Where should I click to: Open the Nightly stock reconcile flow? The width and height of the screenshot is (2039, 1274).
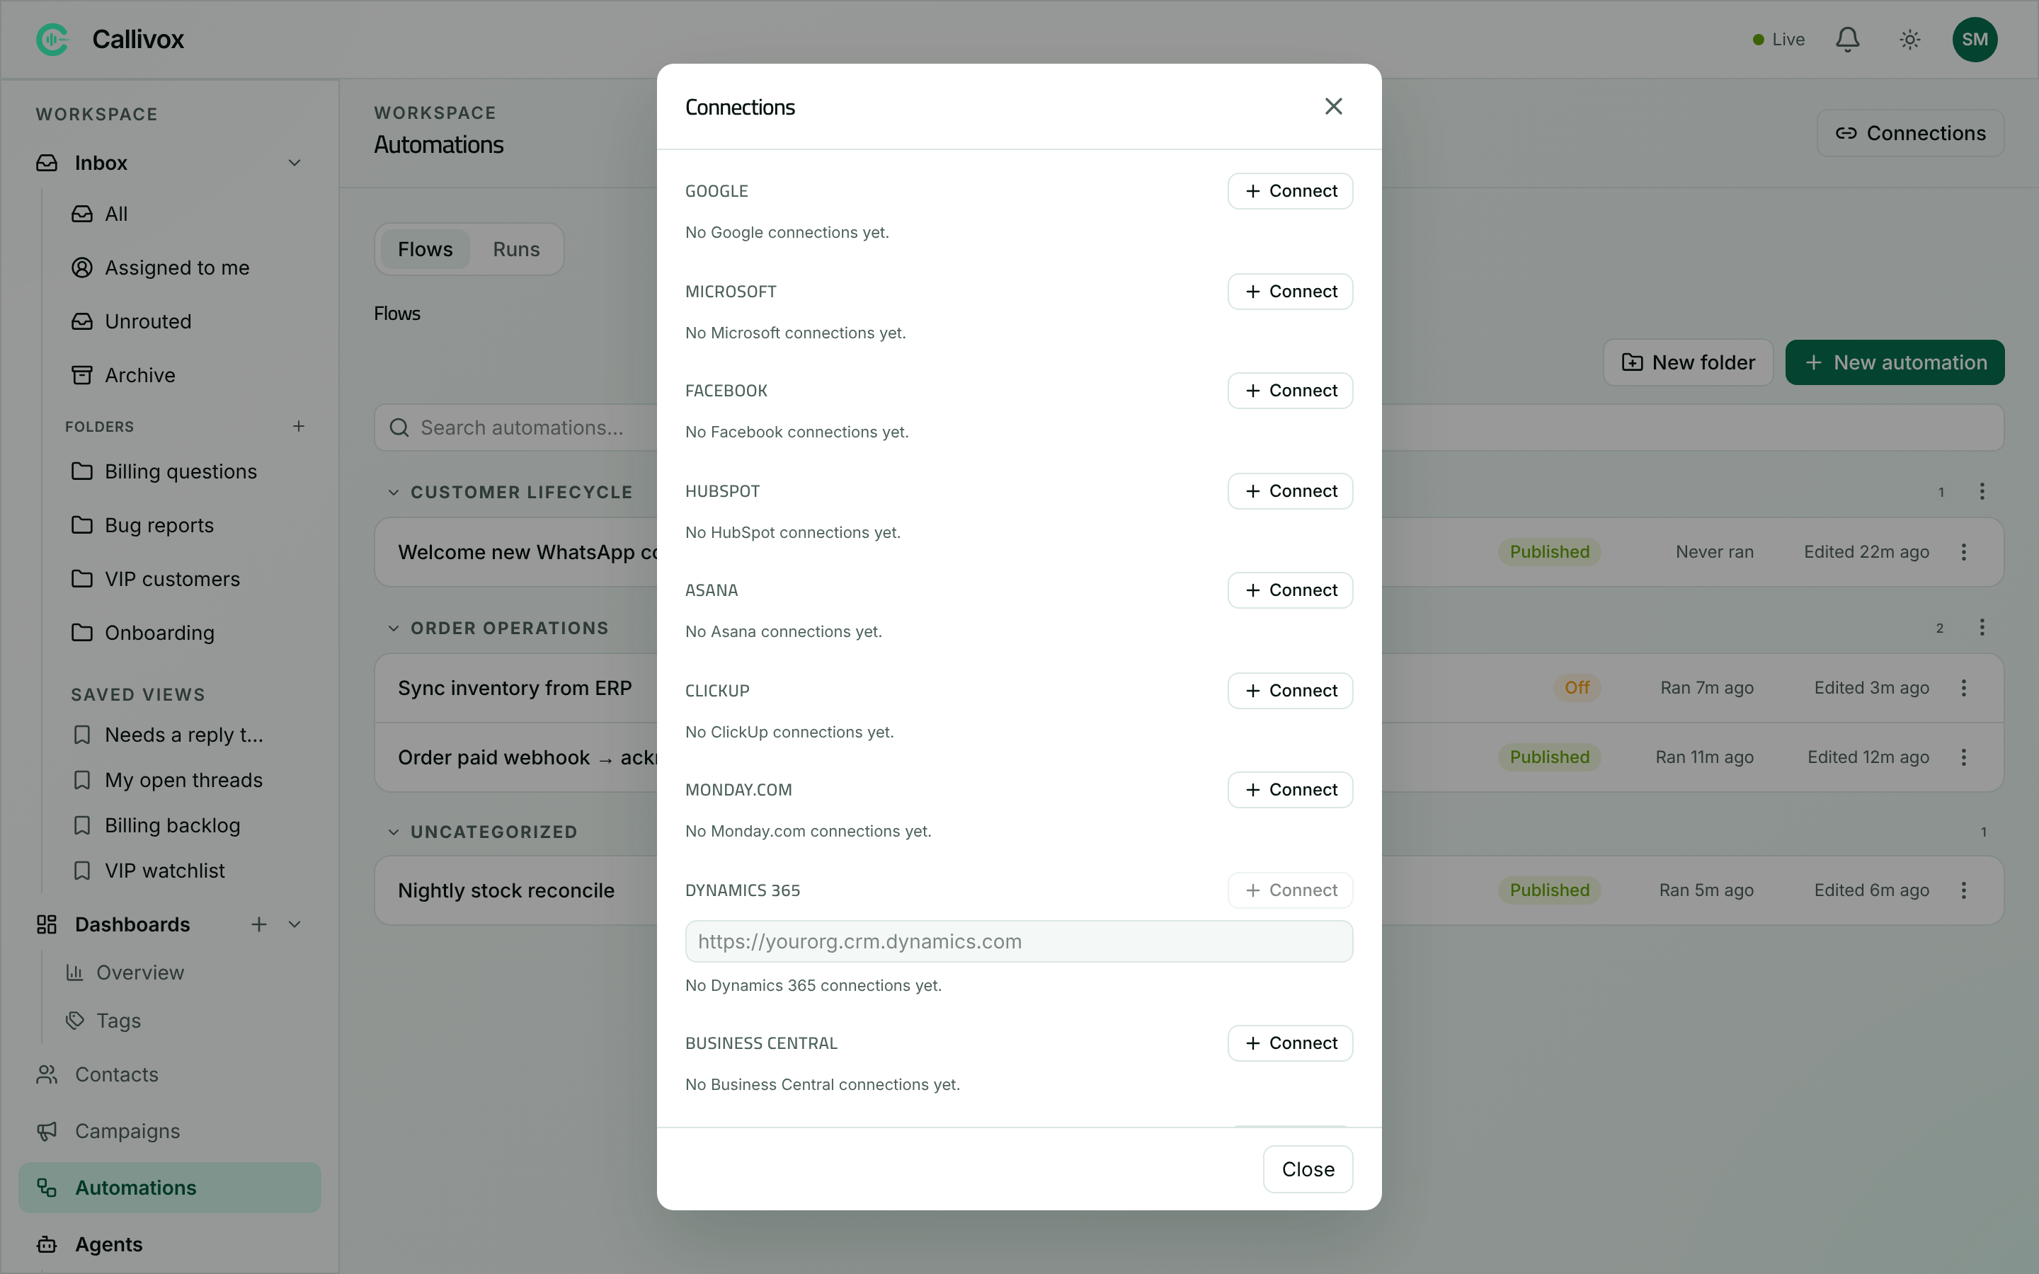[506, 890]
